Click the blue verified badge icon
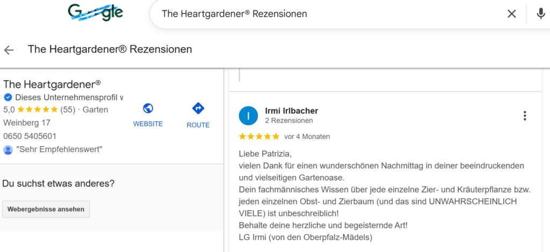 click(x=8, y=97)
